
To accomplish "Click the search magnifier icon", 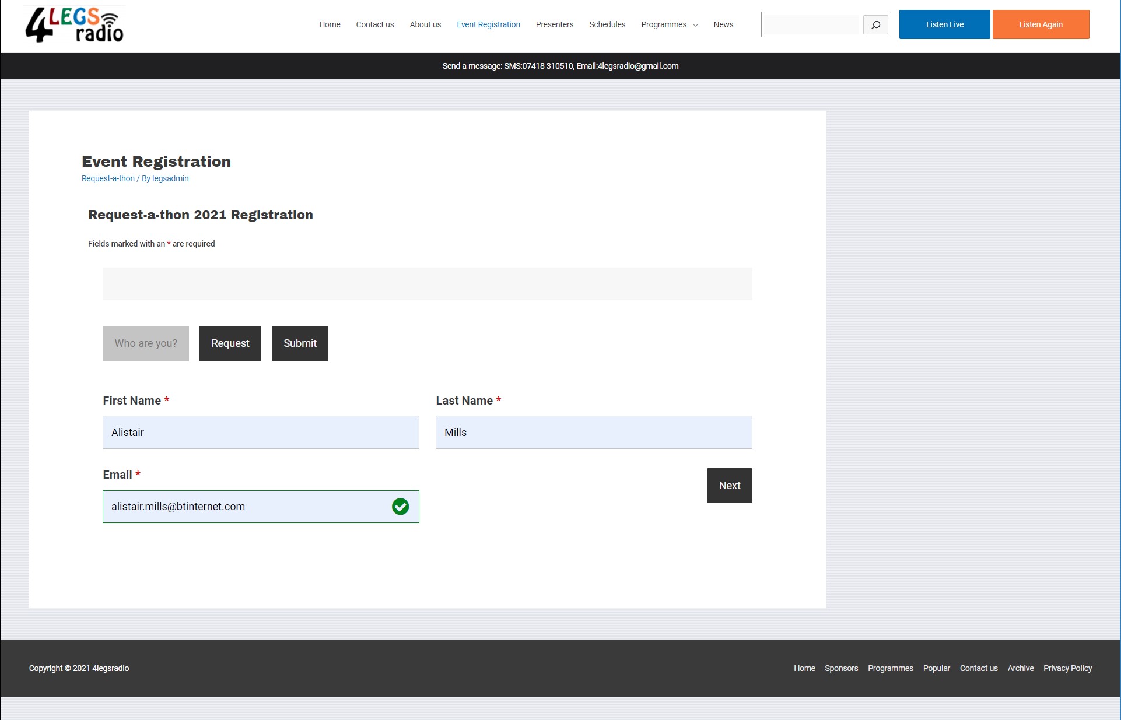I will [875, 24].
